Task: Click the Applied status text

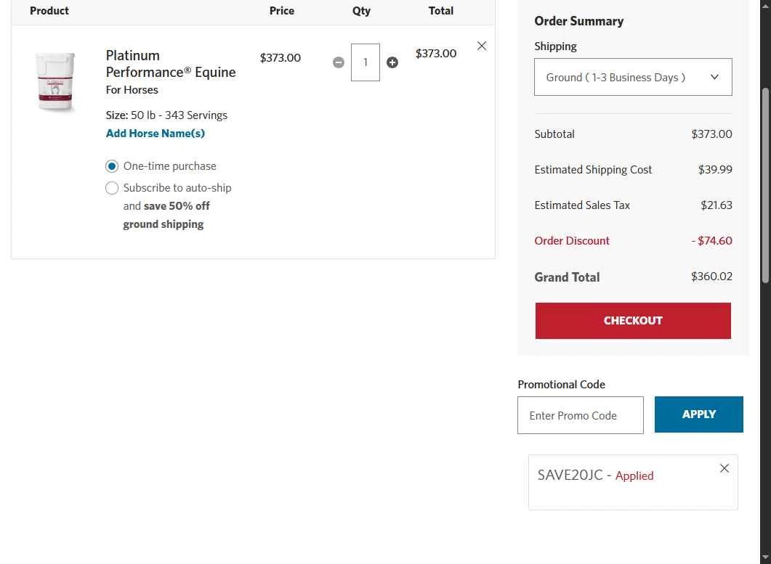Action: pyautogui.click(x=634, y=475)
